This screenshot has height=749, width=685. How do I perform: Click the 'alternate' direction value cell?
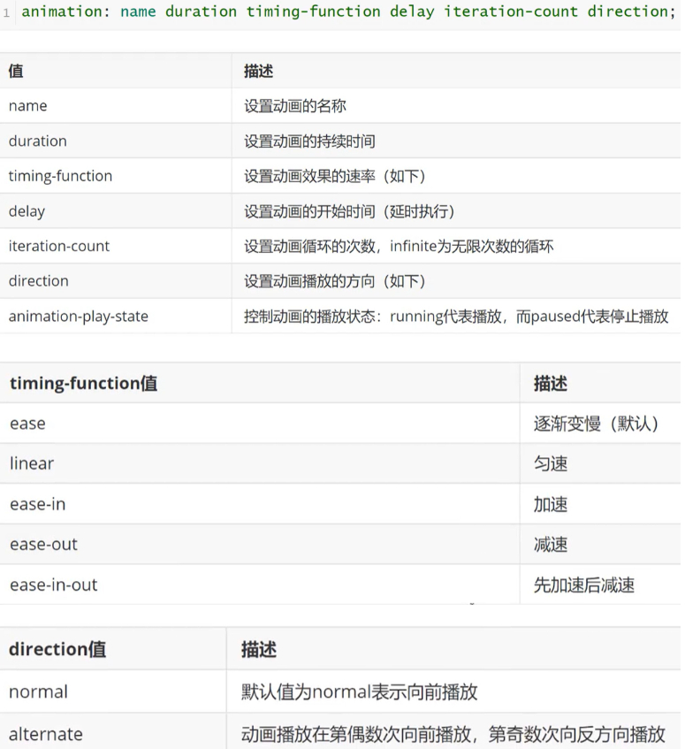pos(46,734)
